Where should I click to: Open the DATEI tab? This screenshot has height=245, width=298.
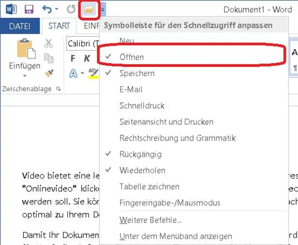point(20,26)
